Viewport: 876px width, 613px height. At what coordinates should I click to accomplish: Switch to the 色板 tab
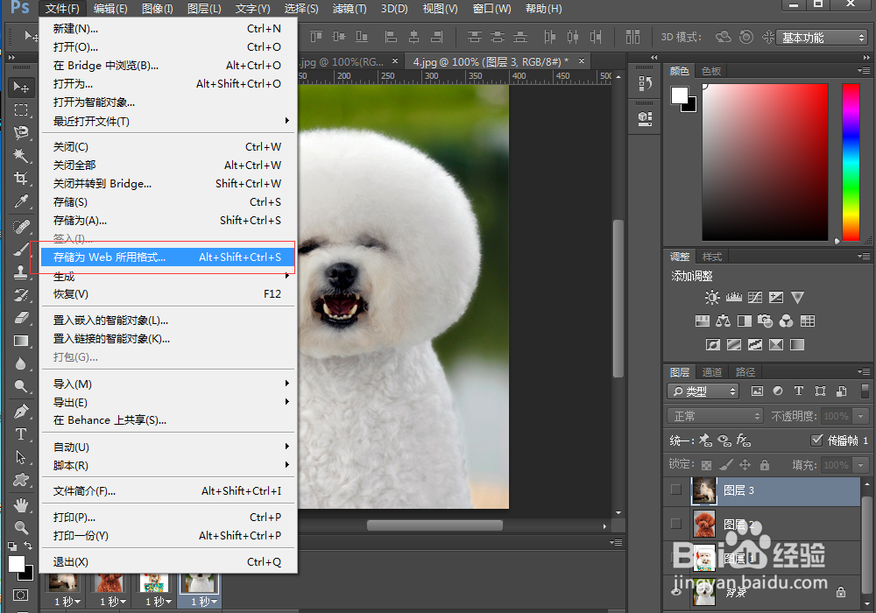[711, 71]
